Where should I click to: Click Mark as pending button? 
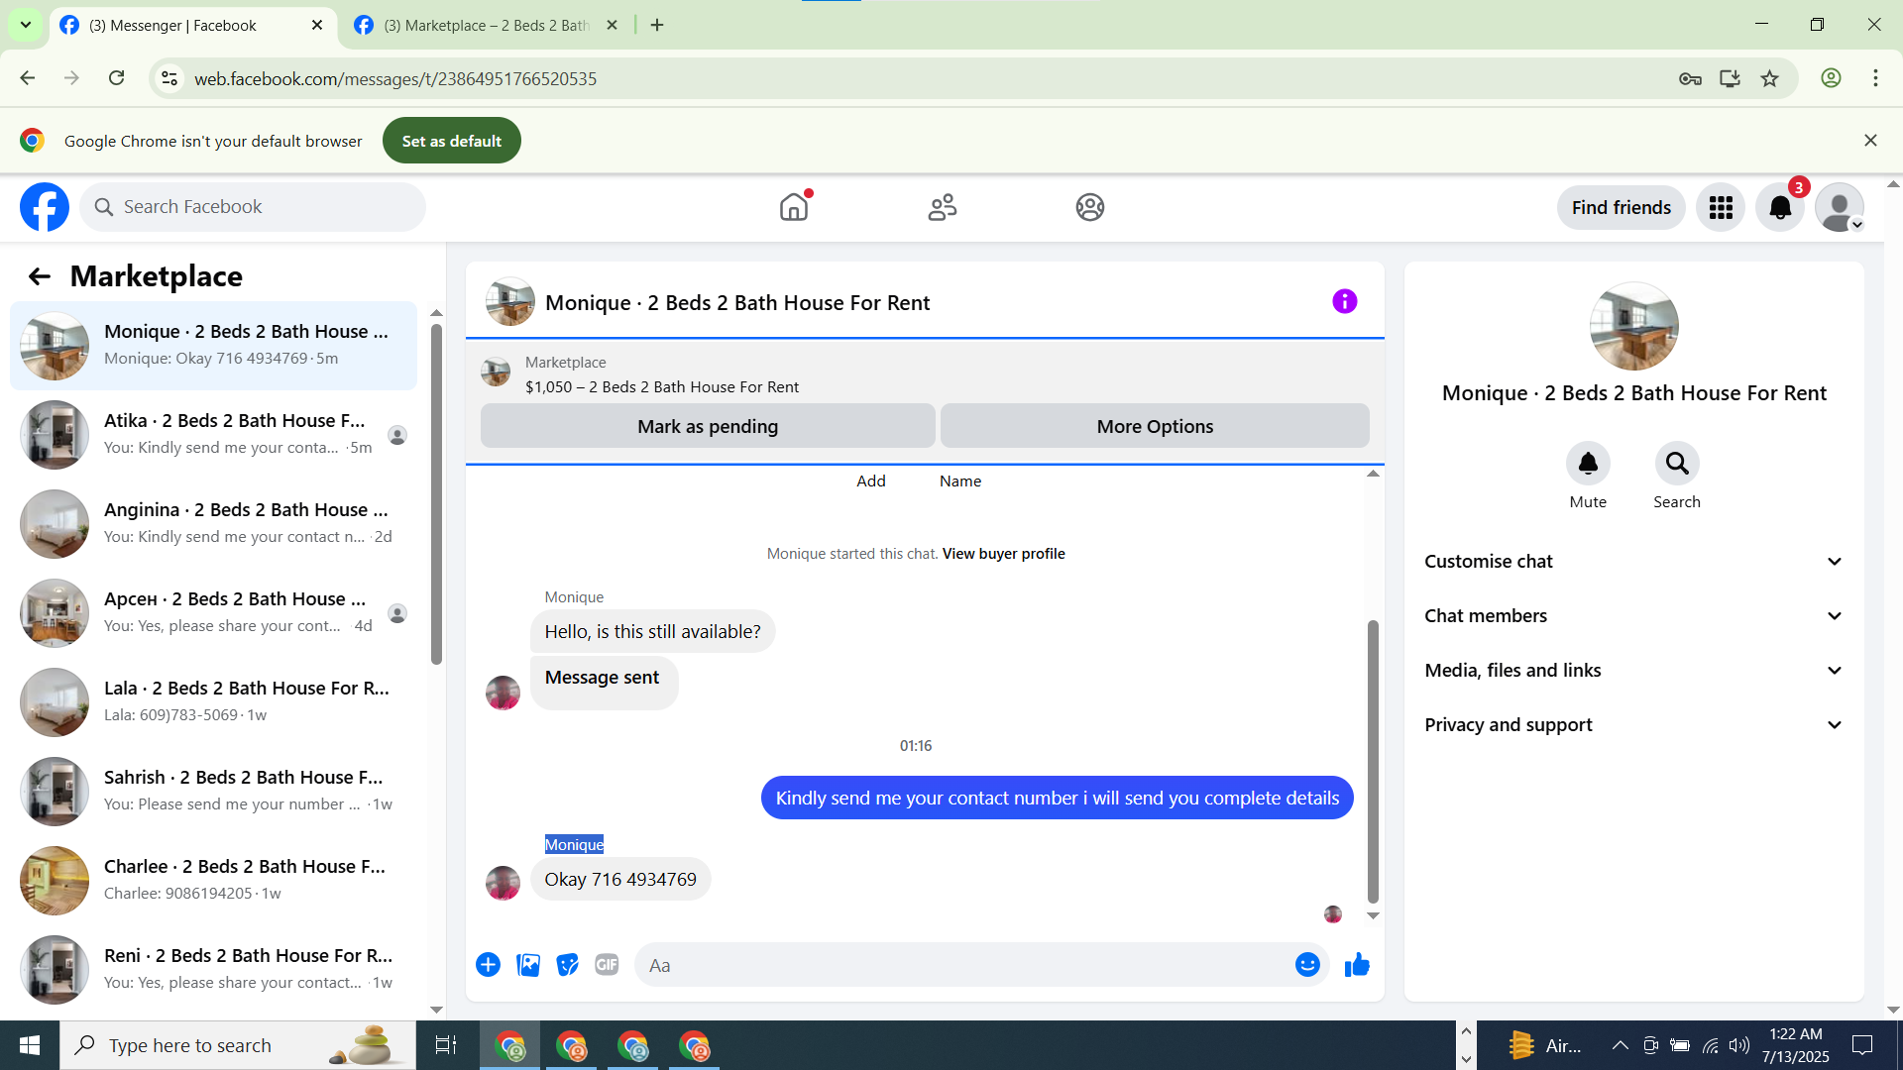708,426
